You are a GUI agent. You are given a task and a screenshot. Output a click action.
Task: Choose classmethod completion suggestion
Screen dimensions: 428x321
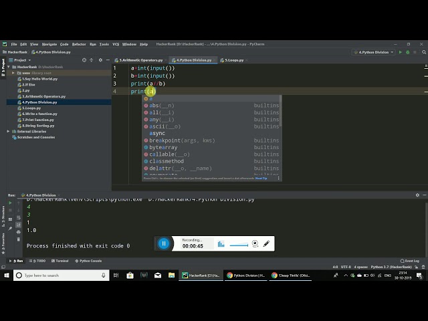pyautogui.click(x=212, y=161)
